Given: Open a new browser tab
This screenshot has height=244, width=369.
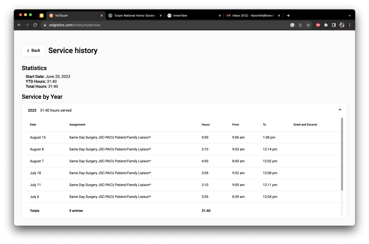Looking at the screenshot, I should pos(288,16).
